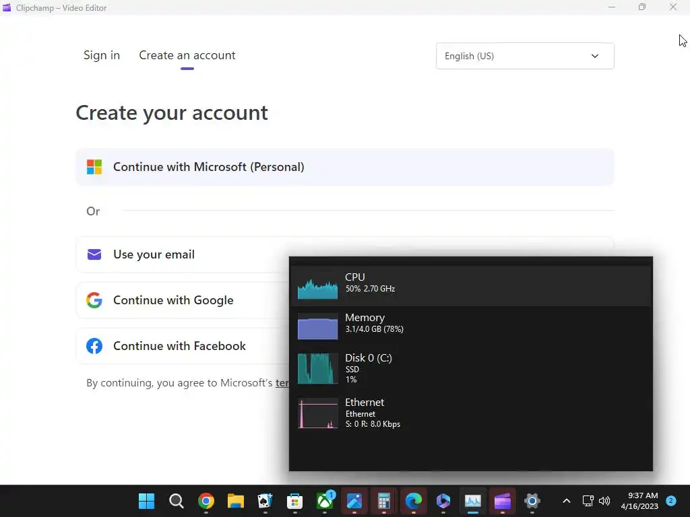
Task: Switch to Task Manager from taskbar
Action: (x=473, y=501)
